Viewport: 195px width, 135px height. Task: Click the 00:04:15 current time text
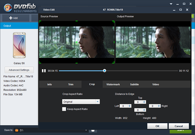click(x=53, y=71)
